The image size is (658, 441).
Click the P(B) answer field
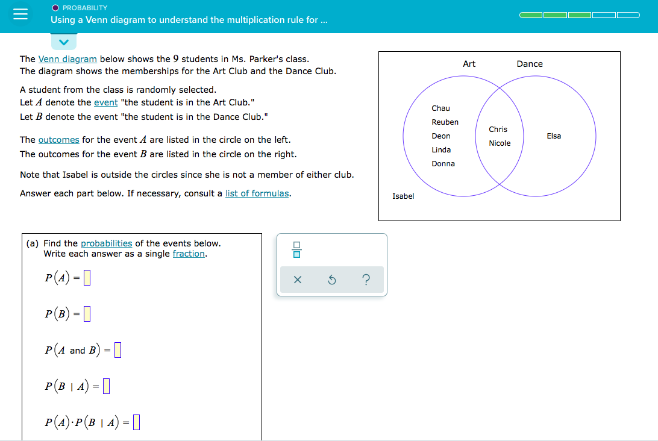[86, 313]
